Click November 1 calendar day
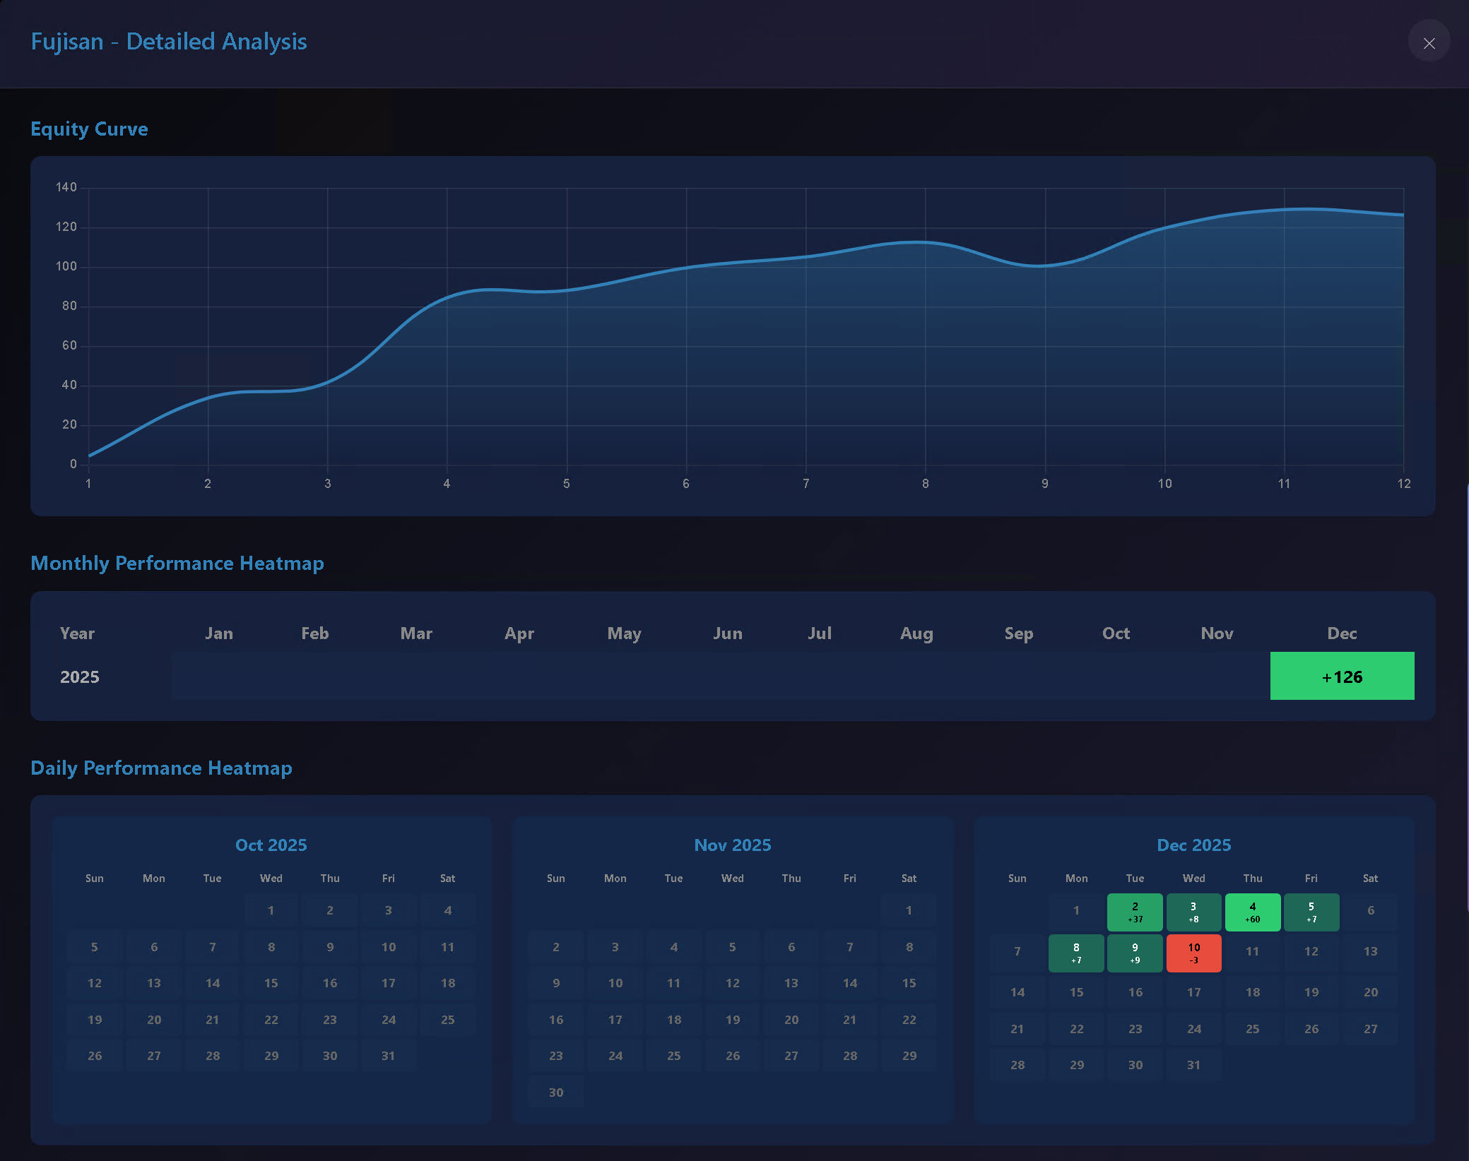The height and width of the screenshot is (1161, 1469). [x=909, y=910]
